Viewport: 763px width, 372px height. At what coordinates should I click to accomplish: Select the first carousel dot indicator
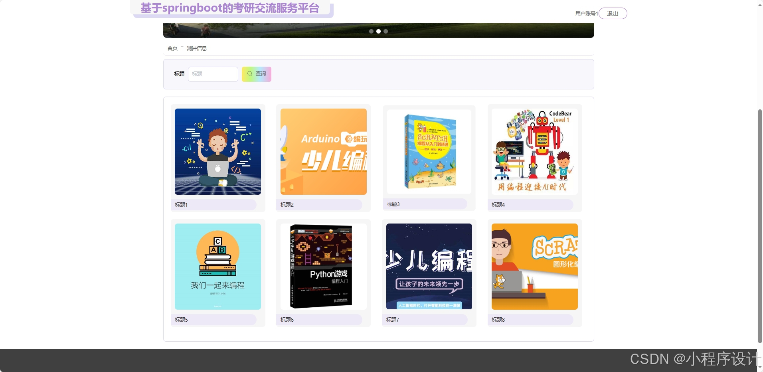point(371,31)
